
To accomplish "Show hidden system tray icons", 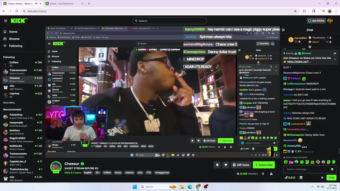I will [312, 187].
